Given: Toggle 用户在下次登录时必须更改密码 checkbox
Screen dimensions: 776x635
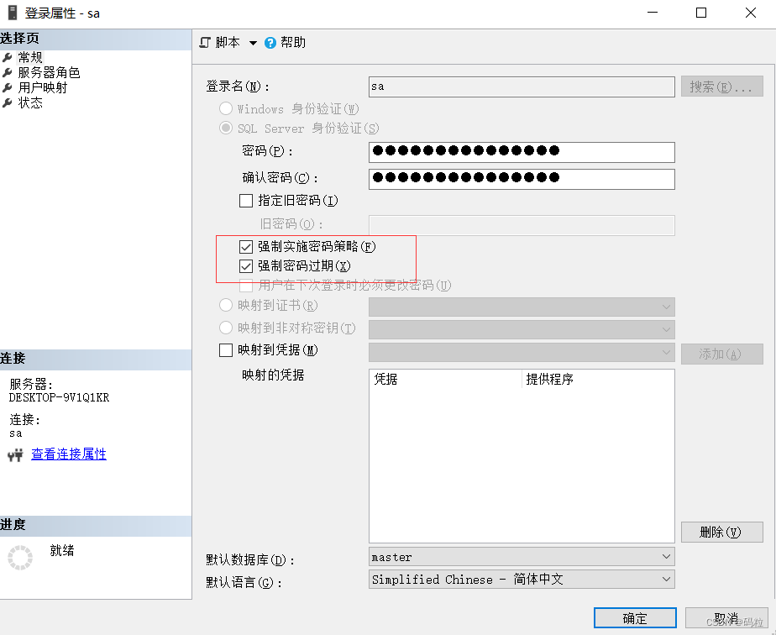Looking at the screenshot, I should pyautogui.click(x=246, y=286).
